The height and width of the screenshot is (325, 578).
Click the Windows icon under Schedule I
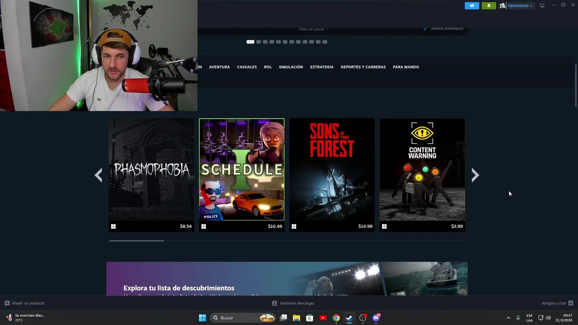[x=204, y=227]
